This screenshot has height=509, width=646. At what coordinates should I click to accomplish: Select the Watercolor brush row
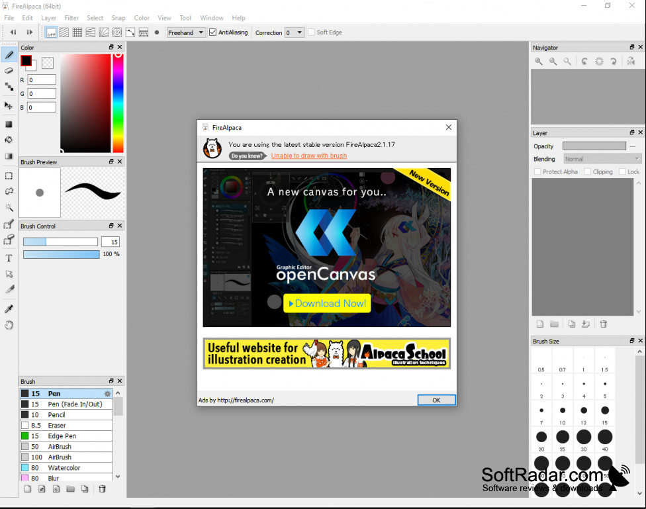(x=66, y=468)
